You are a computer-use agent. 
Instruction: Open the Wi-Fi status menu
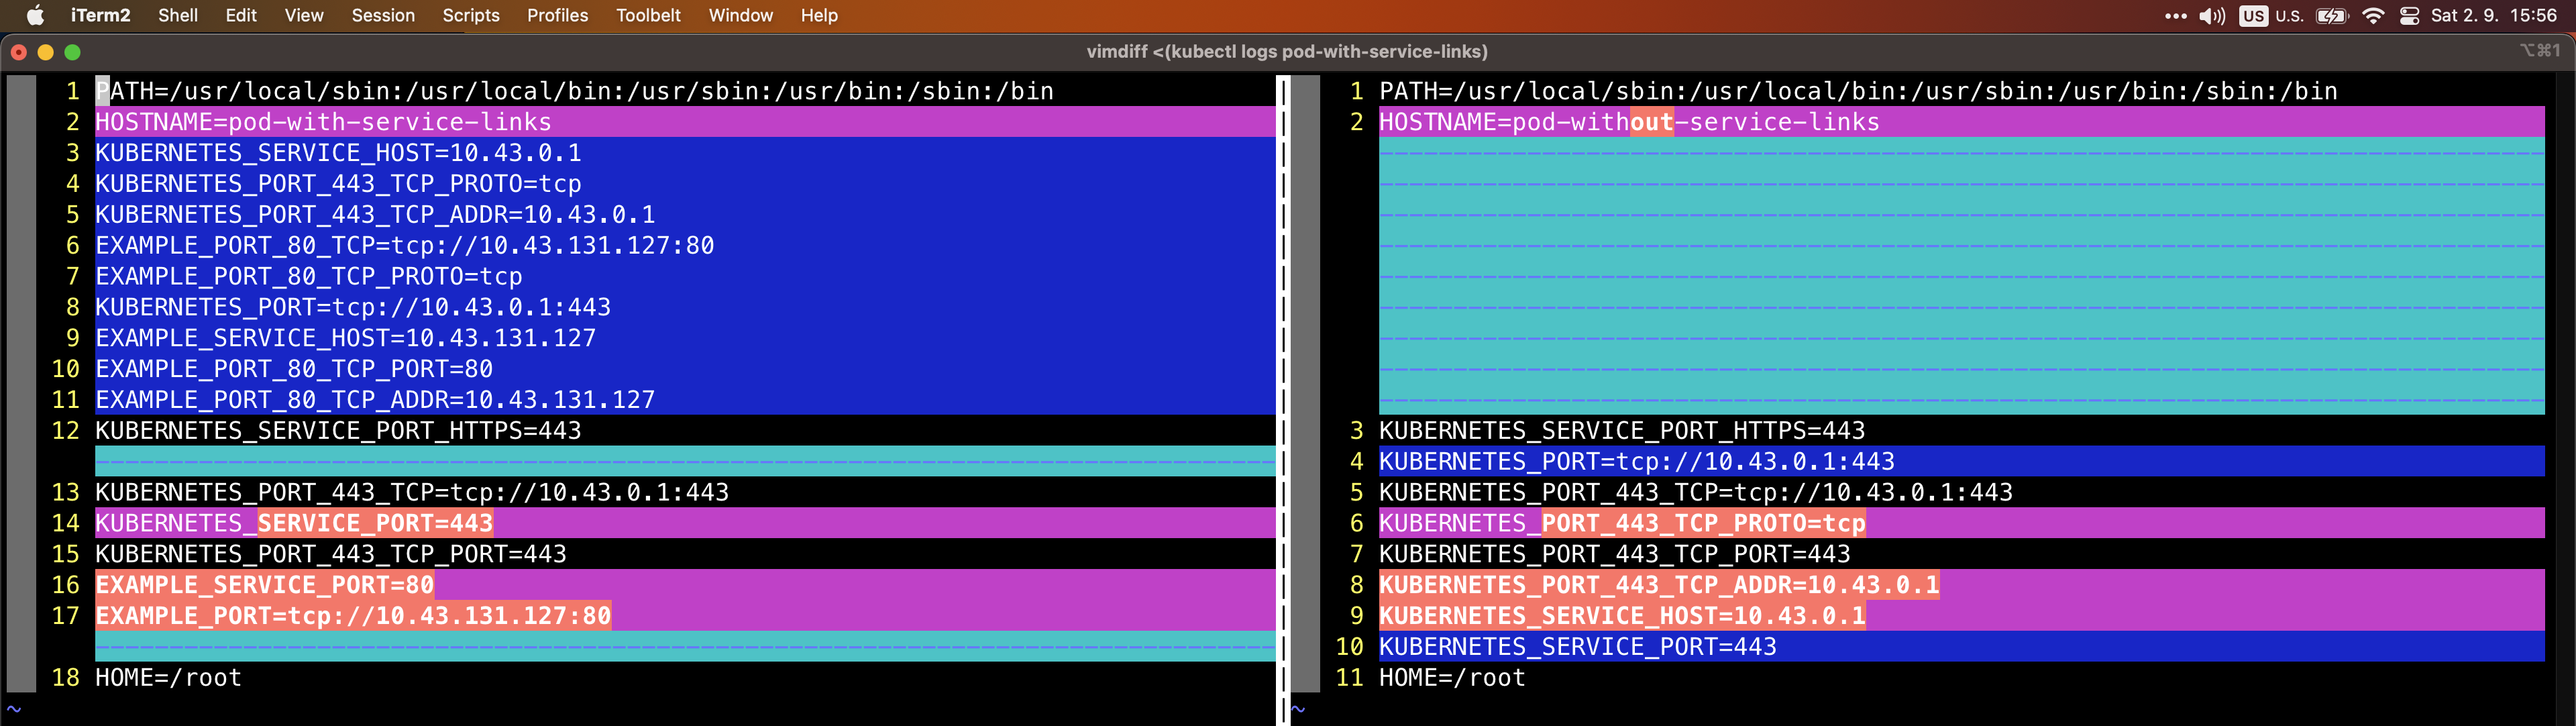pyautogui.click(x=2373, y=16)
